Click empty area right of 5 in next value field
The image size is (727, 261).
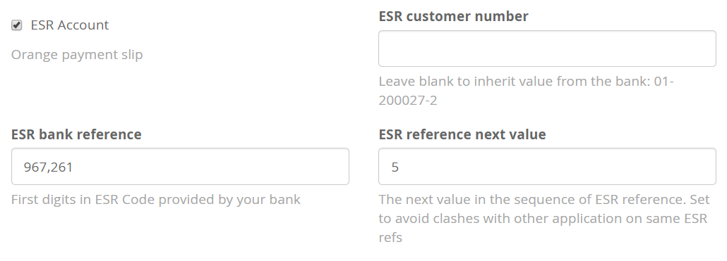pyautogui.click(x=556, y=167)
